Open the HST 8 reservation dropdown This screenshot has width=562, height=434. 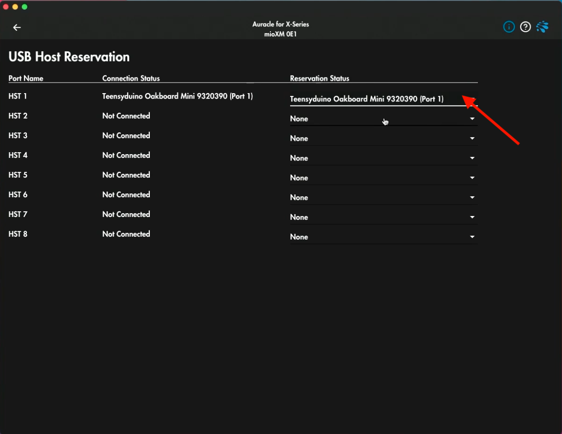click(383, 237)
